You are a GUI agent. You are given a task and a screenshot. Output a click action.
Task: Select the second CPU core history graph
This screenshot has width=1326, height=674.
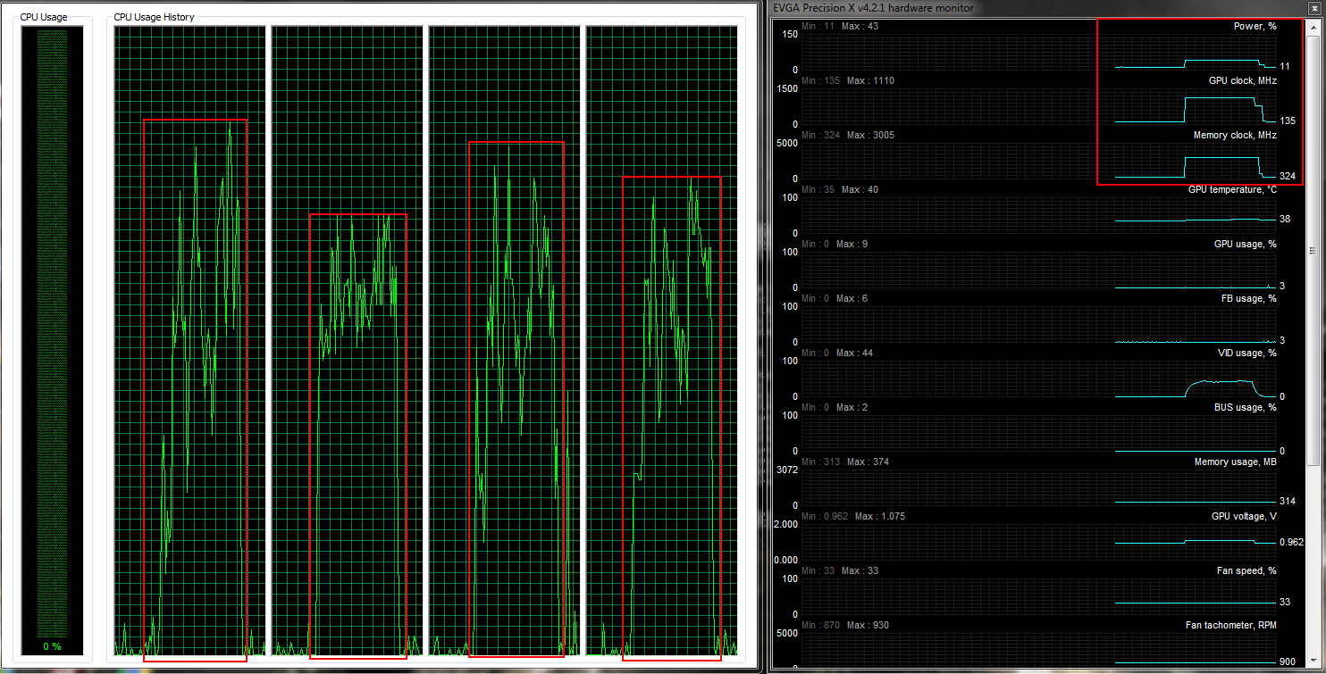tap(347, 339)
